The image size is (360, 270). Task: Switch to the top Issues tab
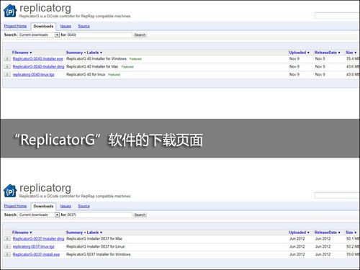[66, 26]
